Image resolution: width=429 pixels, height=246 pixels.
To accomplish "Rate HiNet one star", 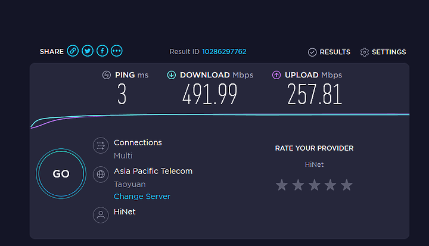I will point(281,185).
